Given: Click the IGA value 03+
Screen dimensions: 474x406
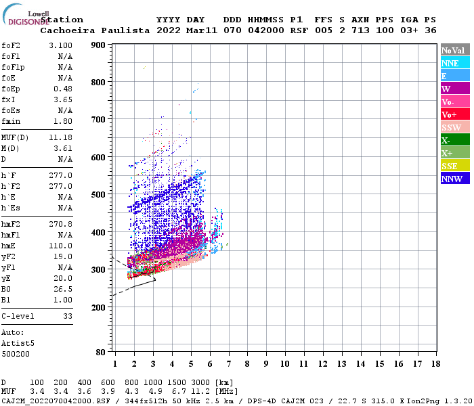Looking at the screenshot, I should (409, 30).
